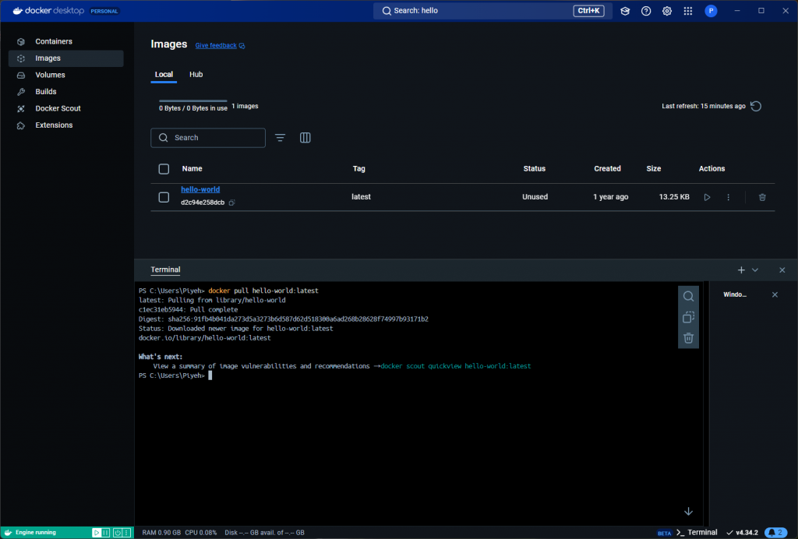
Task: Open the apps grid icon
Action: tap(687, 11)
